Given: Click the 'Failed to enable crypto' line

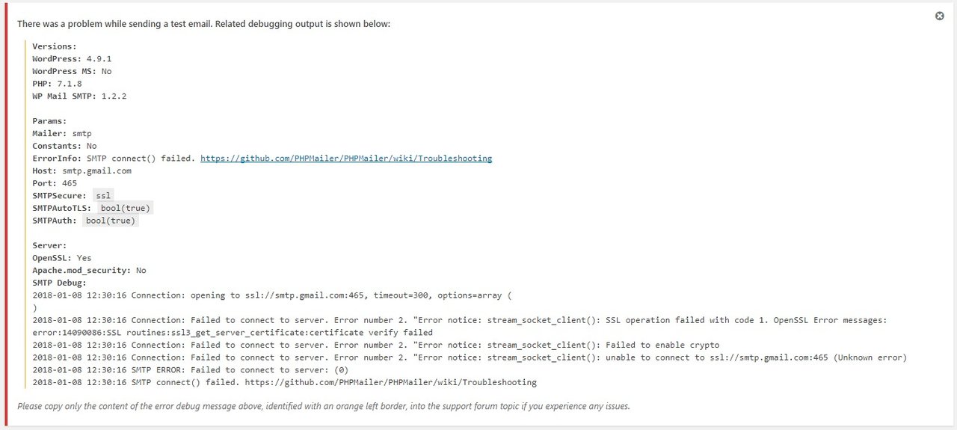Looking at the screenshot, I should point(376,345).
